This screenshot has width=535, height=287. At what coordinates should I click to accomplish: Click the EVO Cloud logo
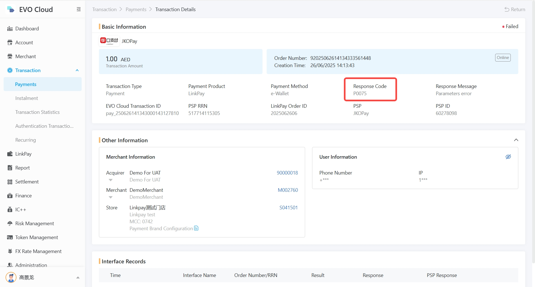pyautogui.click(x=11, y=9)
